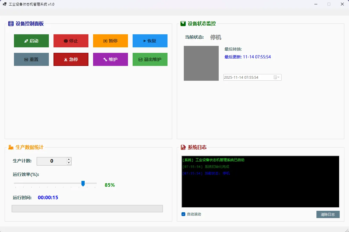The height and width of the screenshot is (232, 349).
Task: Increase production count with the up arrow
Action: (69, 159)
